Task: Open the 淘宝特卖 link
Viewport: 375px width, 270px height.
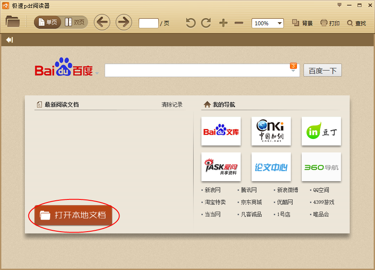Action: click(x=215, y=202)
